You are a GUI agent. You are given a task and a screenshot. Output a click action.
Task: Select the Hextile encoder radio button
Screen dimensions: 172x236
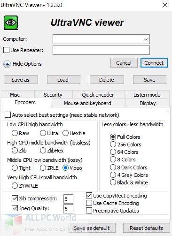65,133
